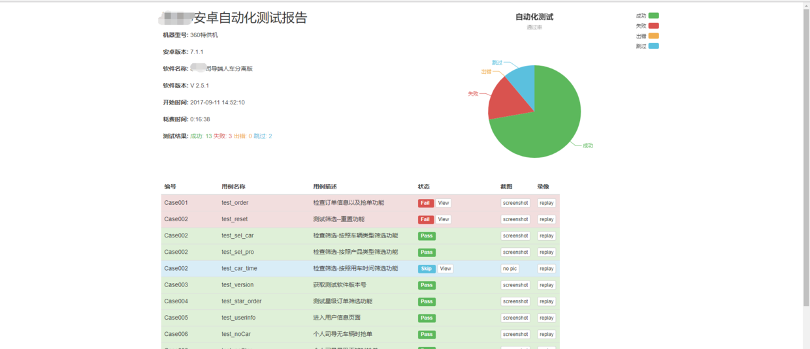This screenshot has width=810, height=349.
Task: Open screenshot for test_version
Action: [x=515, y=285]
